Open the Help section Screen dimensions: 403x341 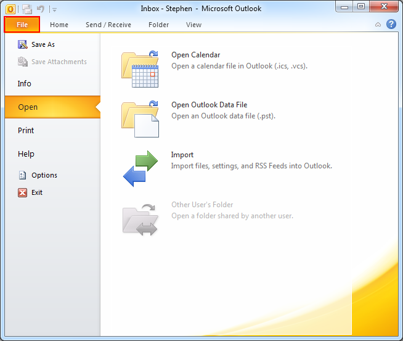point(26,154)
